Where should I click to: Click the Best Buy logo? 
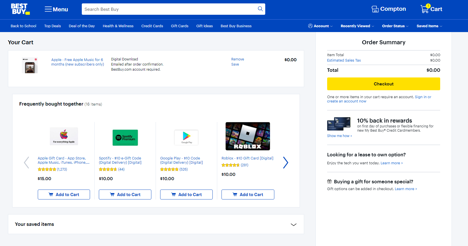(x=20, y=9)
